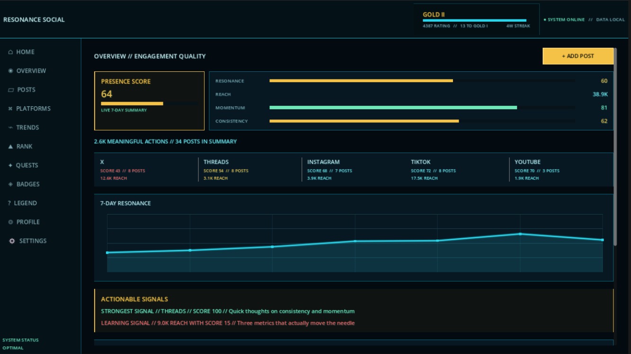The width and height of the screenshot is (631, 354).
Task: Click the X '12.6K REACH' value
Action: click(114, 178)
